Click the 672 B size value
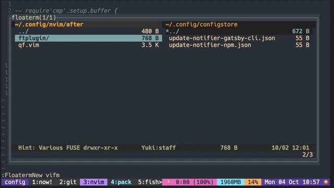 point(301,31)
